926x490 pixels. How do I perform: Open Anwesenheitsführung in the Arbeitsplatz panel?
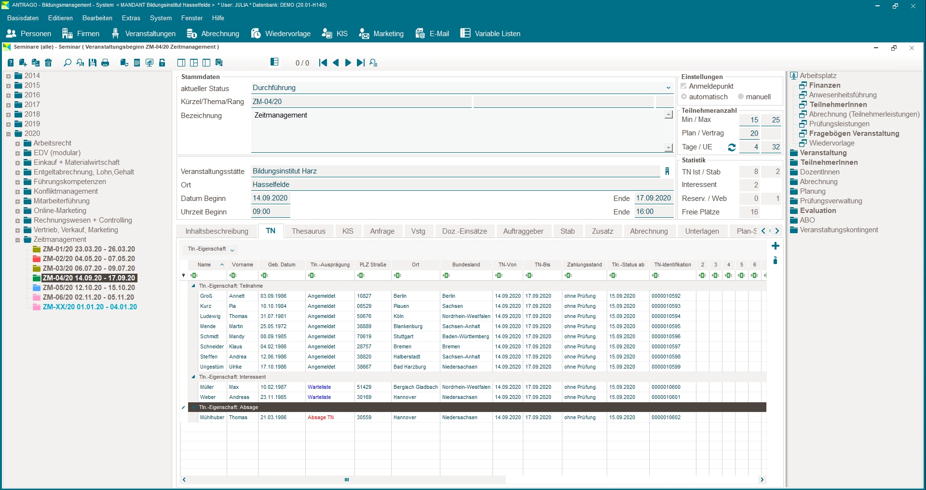click(x=842, y=95)
